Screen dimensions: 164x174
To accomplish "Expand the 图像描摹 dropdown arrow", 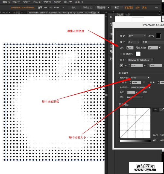I will coord(109,8).
